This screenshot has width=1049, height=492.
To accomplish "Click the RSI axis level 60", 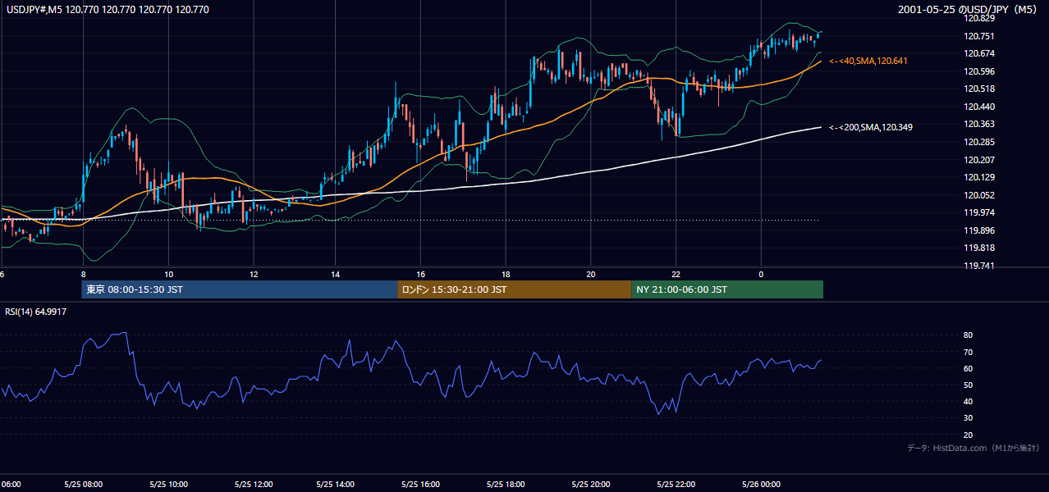I will (968, 368).
